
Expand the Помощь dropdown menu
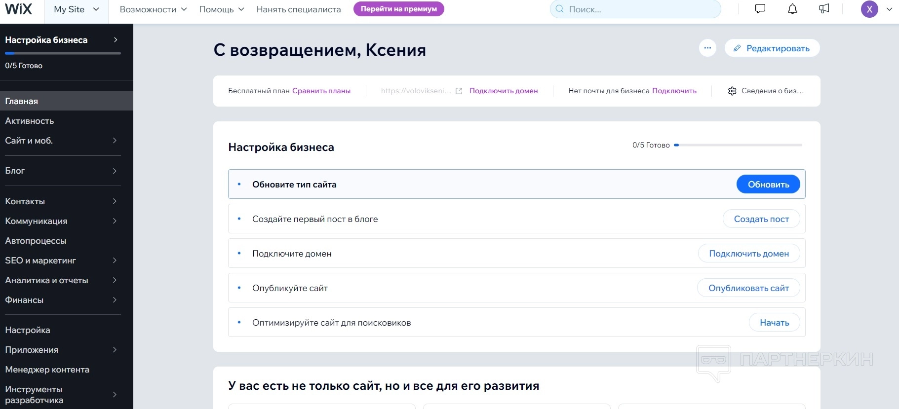[222, 9]
